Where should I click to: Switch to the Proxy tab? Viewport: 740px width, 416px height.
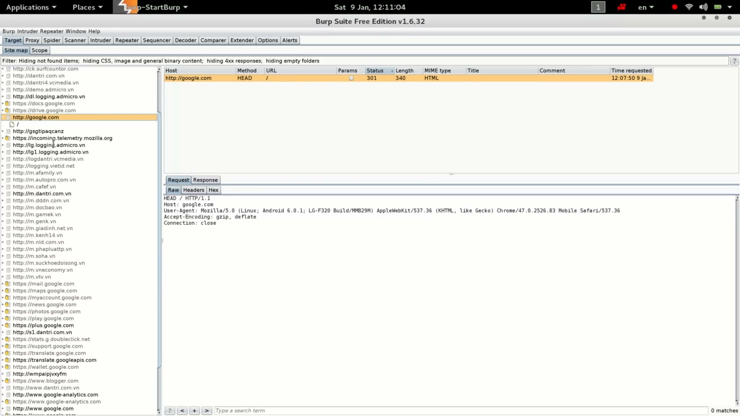[32, 40]
